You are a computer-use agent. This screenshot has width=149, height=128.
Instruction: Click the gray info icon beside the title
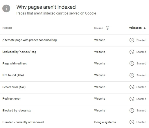[x=6, y=8]
